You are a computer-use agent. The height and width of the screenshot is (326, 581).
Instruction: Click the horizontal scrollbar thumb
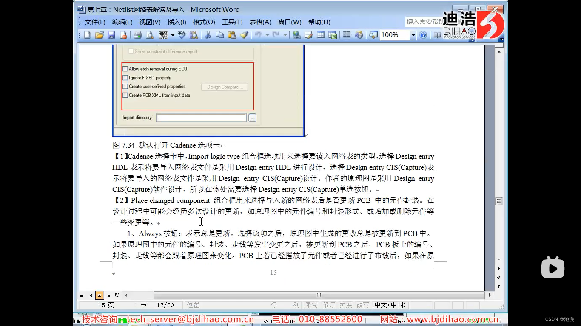(319, 295)
